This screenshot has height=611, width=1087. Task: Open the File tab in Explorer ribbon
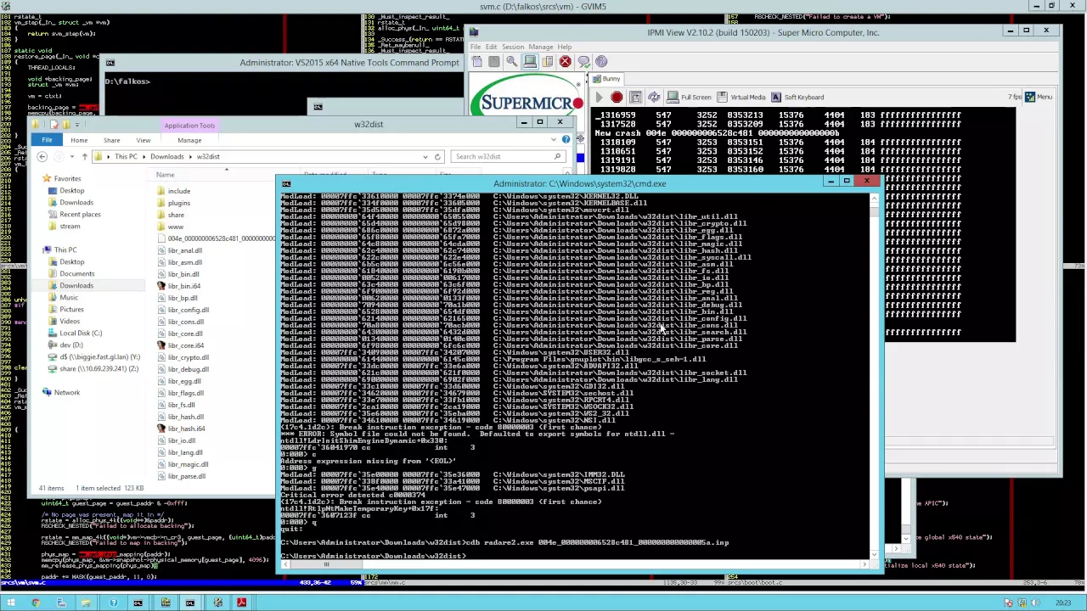47,140
